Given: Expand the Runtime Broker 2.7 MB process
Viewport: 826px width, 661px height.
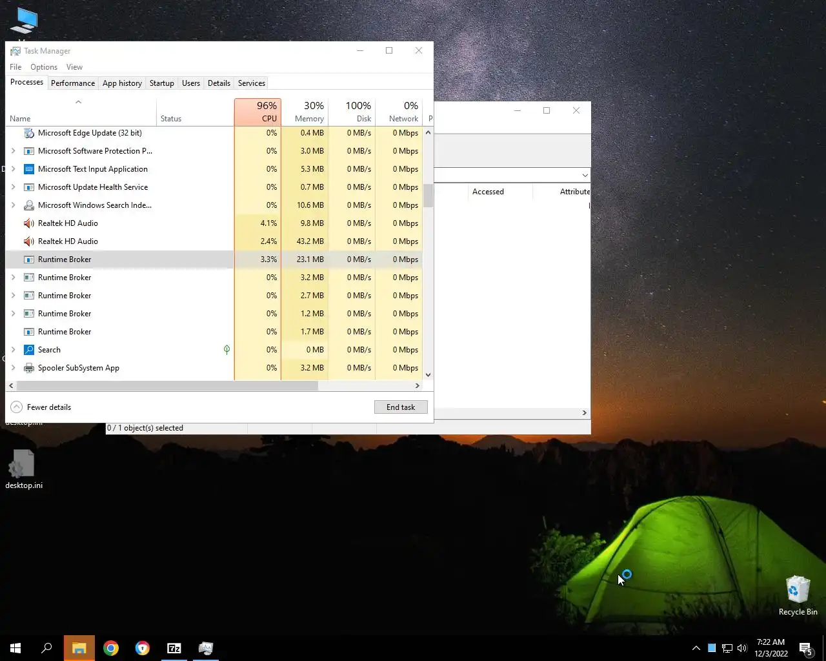Looking at the screenshot, I should 13,296.
